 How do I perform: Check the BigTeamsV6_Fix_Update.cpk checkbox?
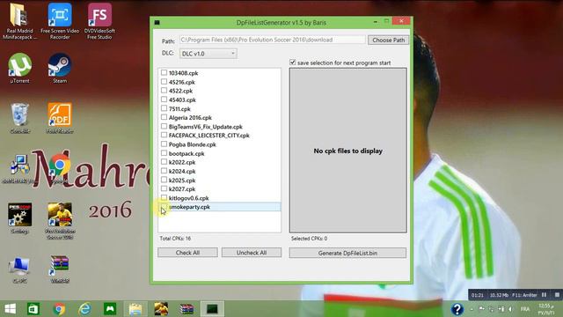(164, 126)
